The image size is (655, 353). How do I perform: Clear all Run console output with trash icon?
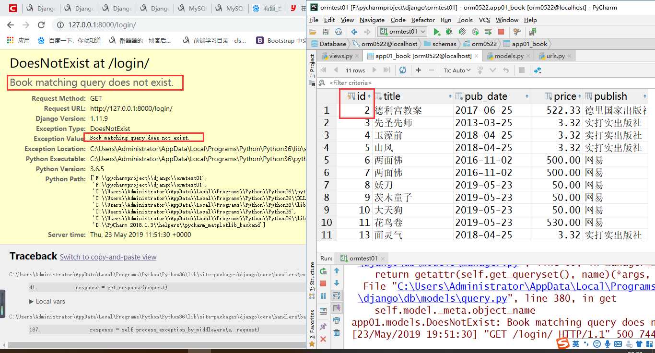coord(337,333)
